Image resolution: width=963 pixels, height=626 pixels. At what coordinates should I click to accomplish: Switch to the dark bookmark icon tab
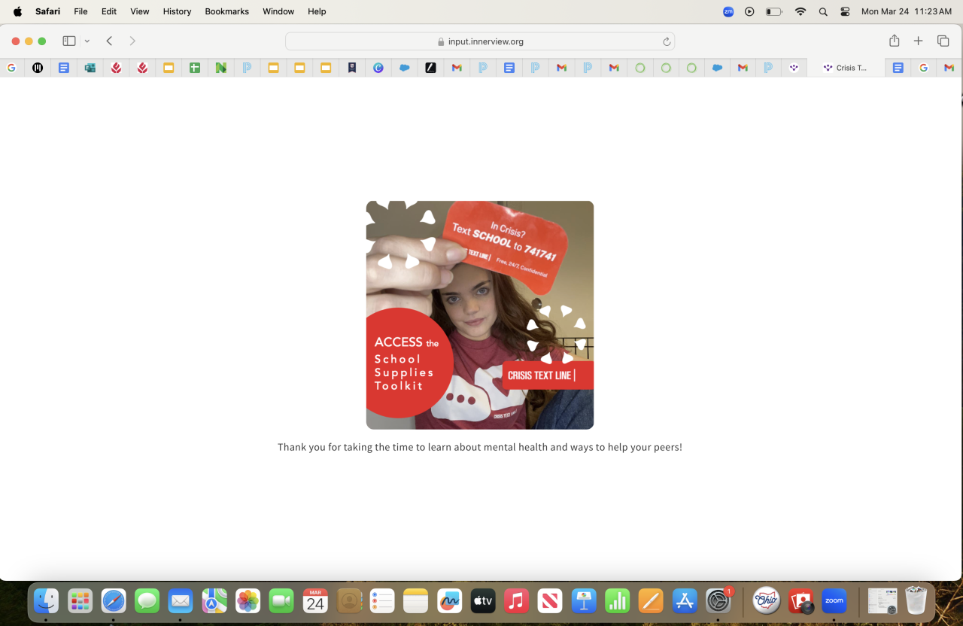pyautogui.click(x=351, y=68)
